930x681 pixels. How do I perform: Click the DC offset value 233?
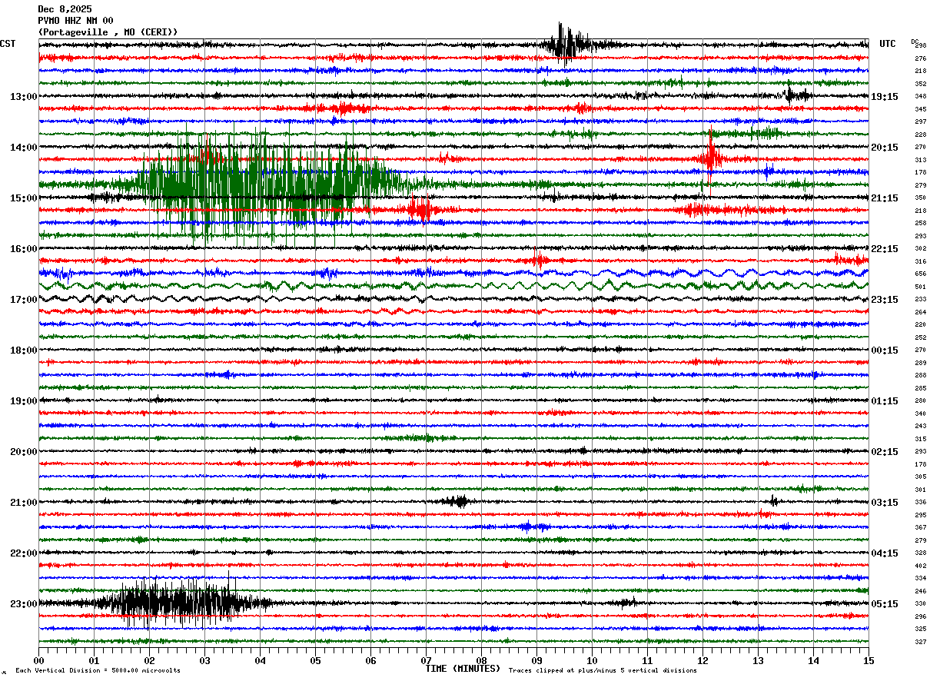point(920,299)
